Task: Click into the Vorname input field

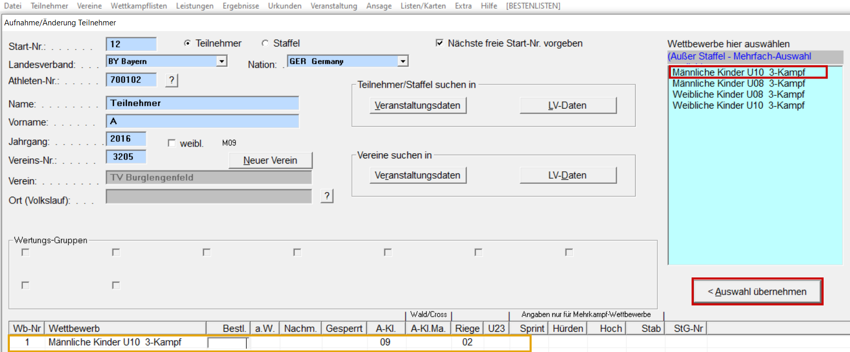Action: coord(202,121)
